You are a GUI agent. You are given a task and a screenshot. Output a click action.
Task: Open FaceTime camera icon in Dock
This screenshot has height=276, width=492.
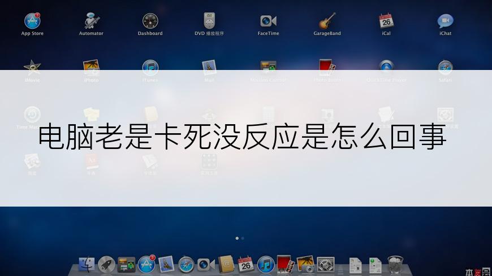pyautogui.click(x=206, y=265)
